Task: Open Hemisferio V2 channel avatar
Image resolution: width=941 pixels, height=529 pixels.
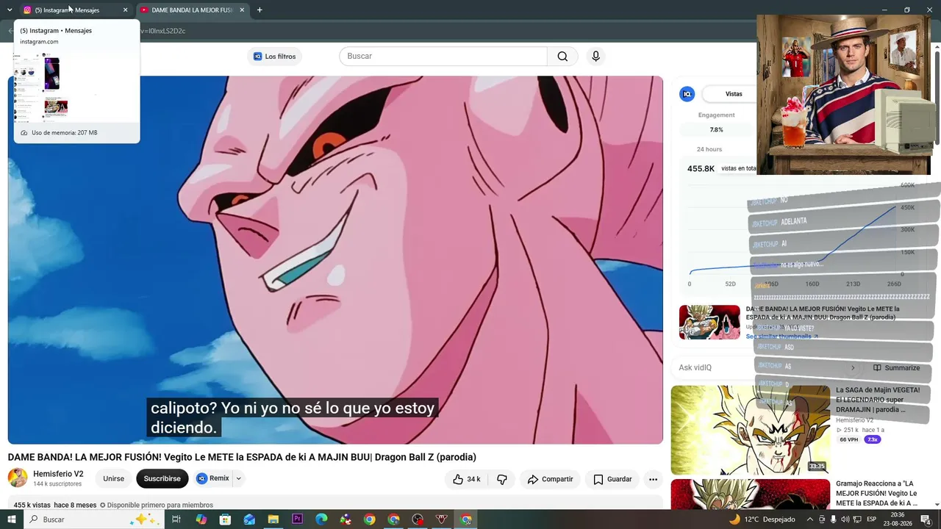Action: tap(18, 478)
